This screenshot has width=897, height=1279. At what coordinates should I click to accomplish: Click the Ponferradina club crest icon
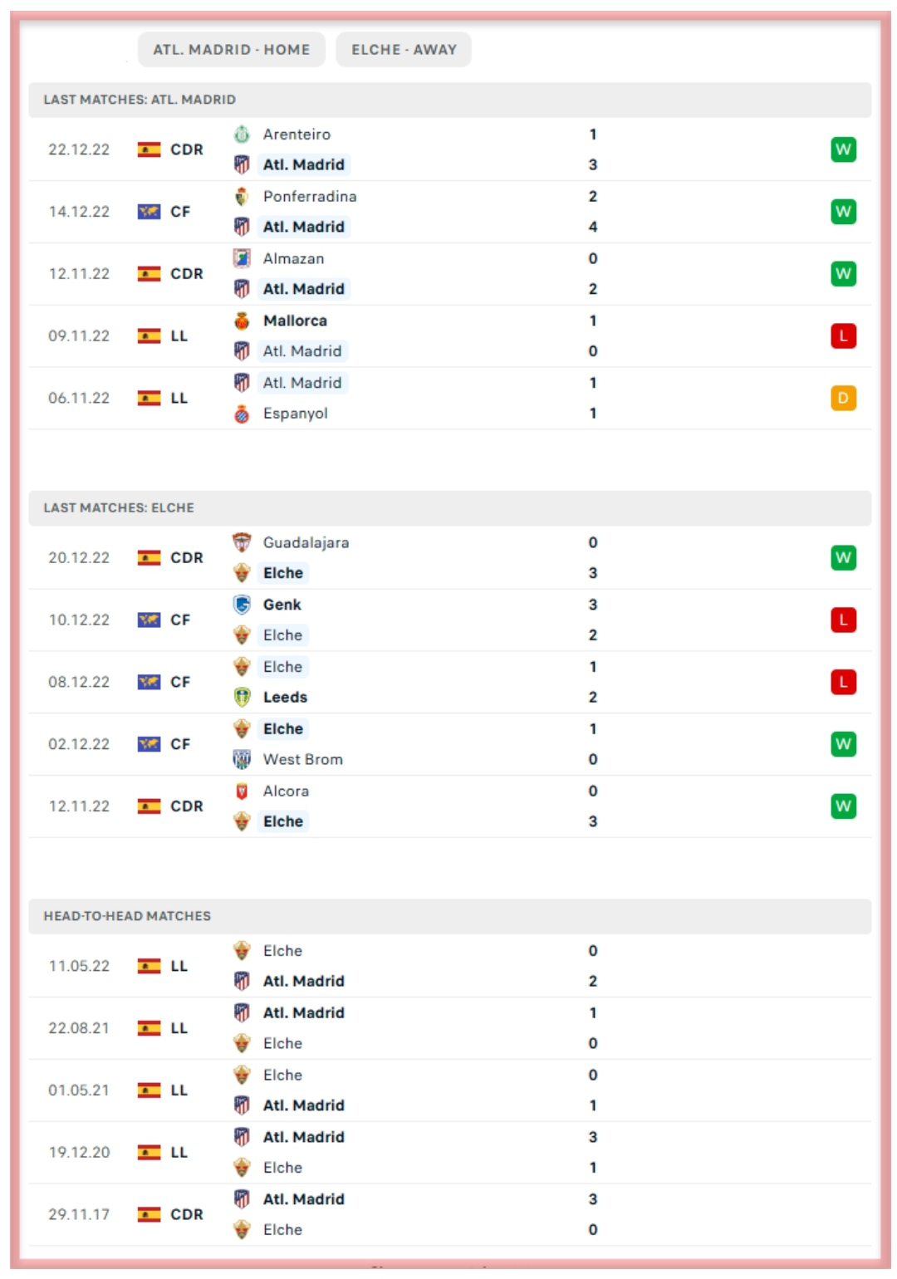pyautogui.click(x=242, y=197)
